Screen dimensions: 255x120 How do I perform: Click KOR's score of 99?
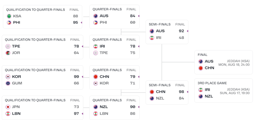point(76,77)
